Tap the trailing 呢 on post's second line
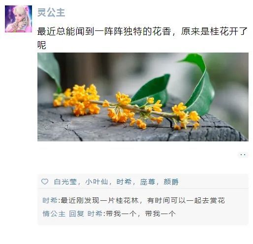This screenshot has width=253, height=244. [42, 45]
